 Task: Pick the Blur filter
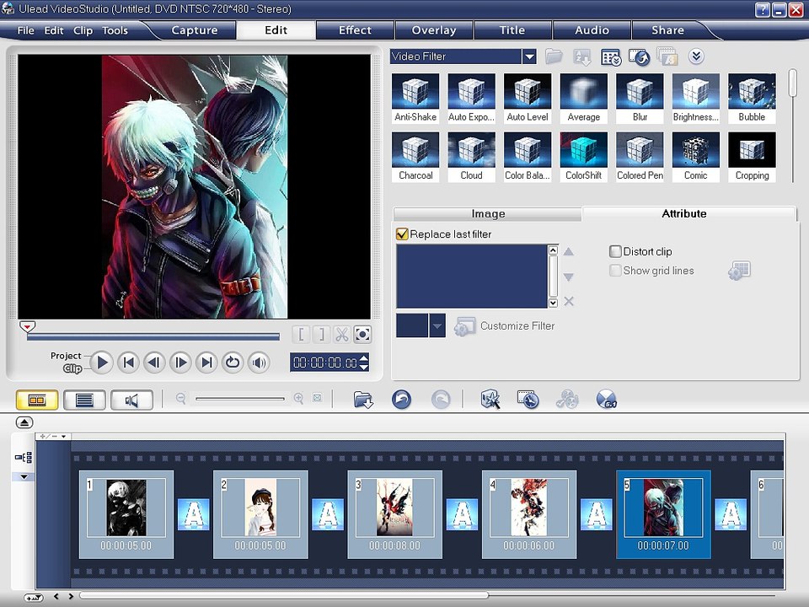[640, 98]
